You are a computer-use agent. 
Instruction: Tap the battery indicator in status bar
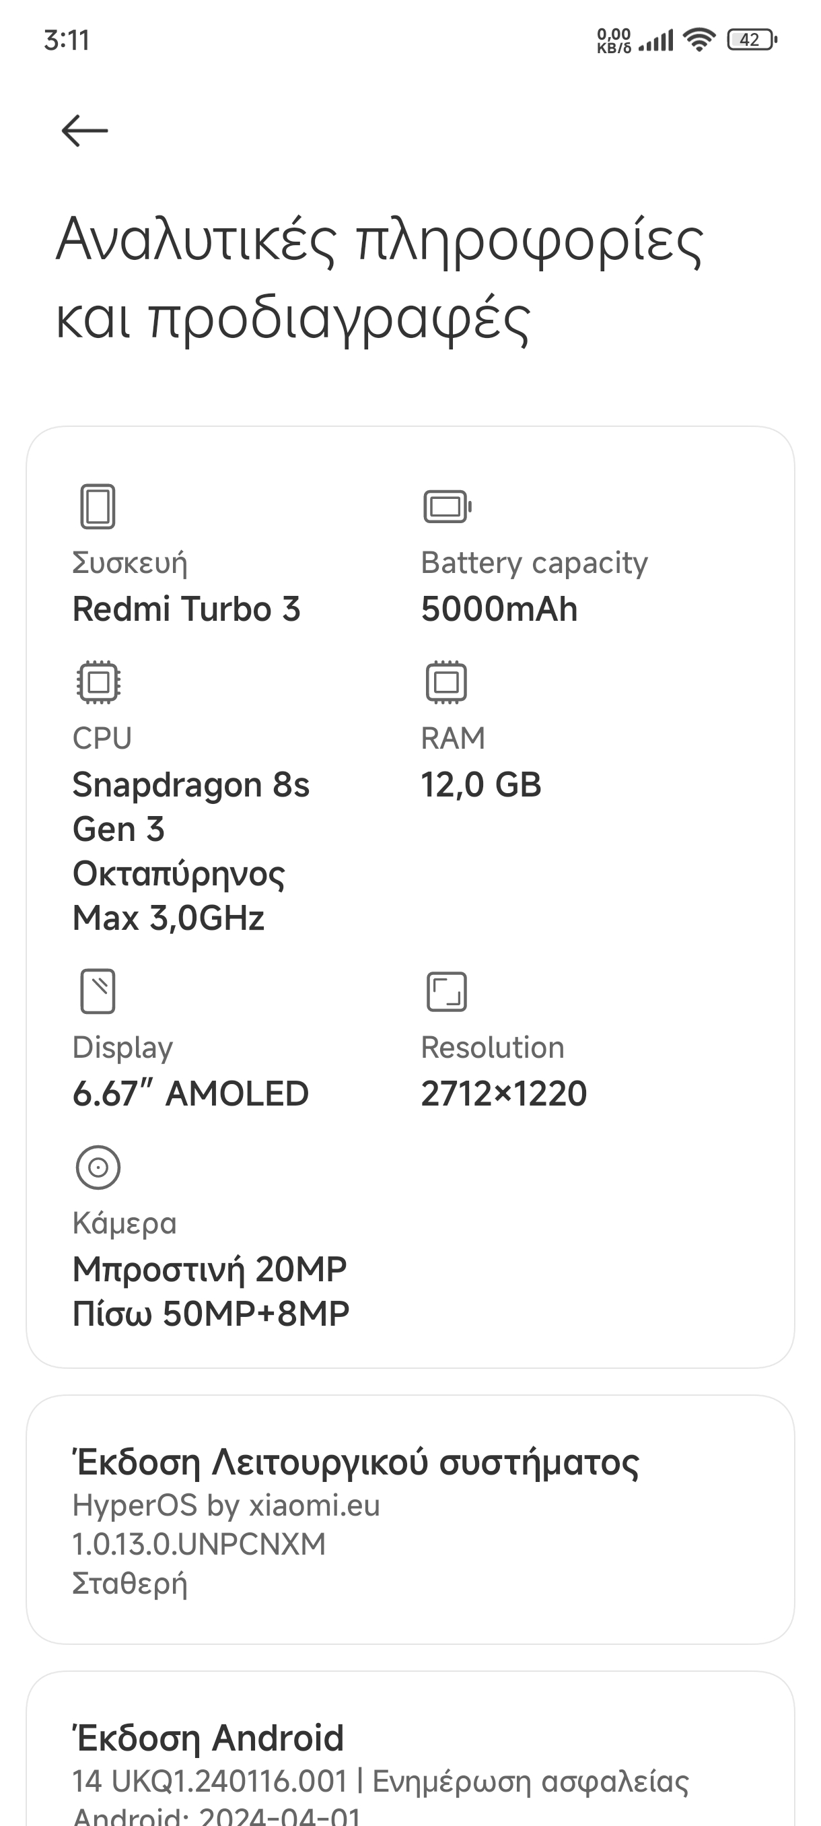tap(752, 40)
